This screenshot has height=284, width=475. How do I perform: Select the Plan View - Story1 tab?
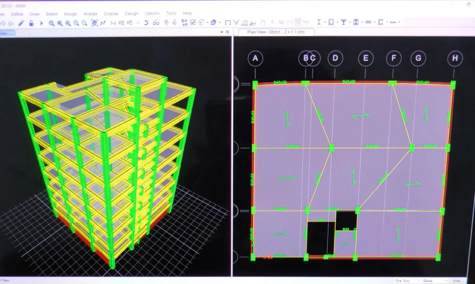(x=275, y=32)
